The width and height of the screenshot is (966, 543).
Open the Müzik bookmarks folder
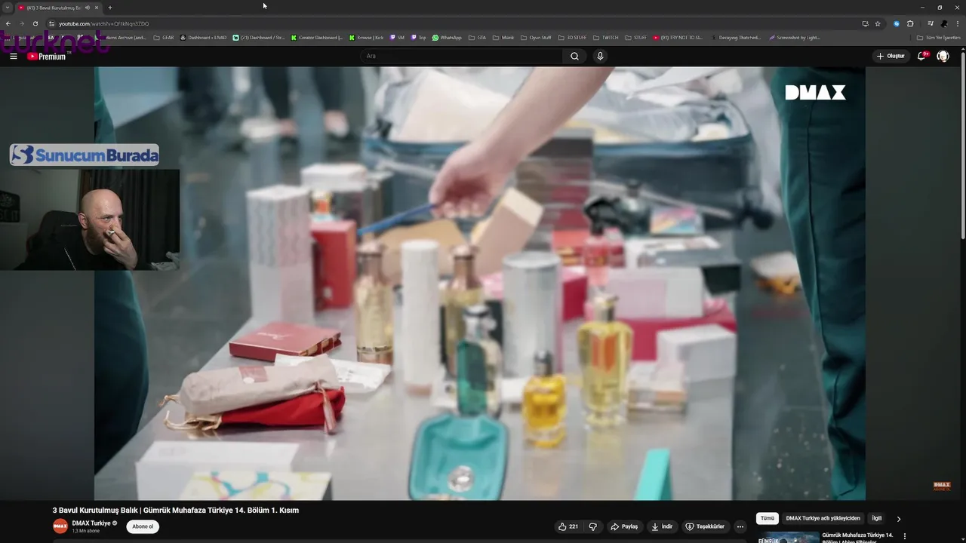(503, 37)
